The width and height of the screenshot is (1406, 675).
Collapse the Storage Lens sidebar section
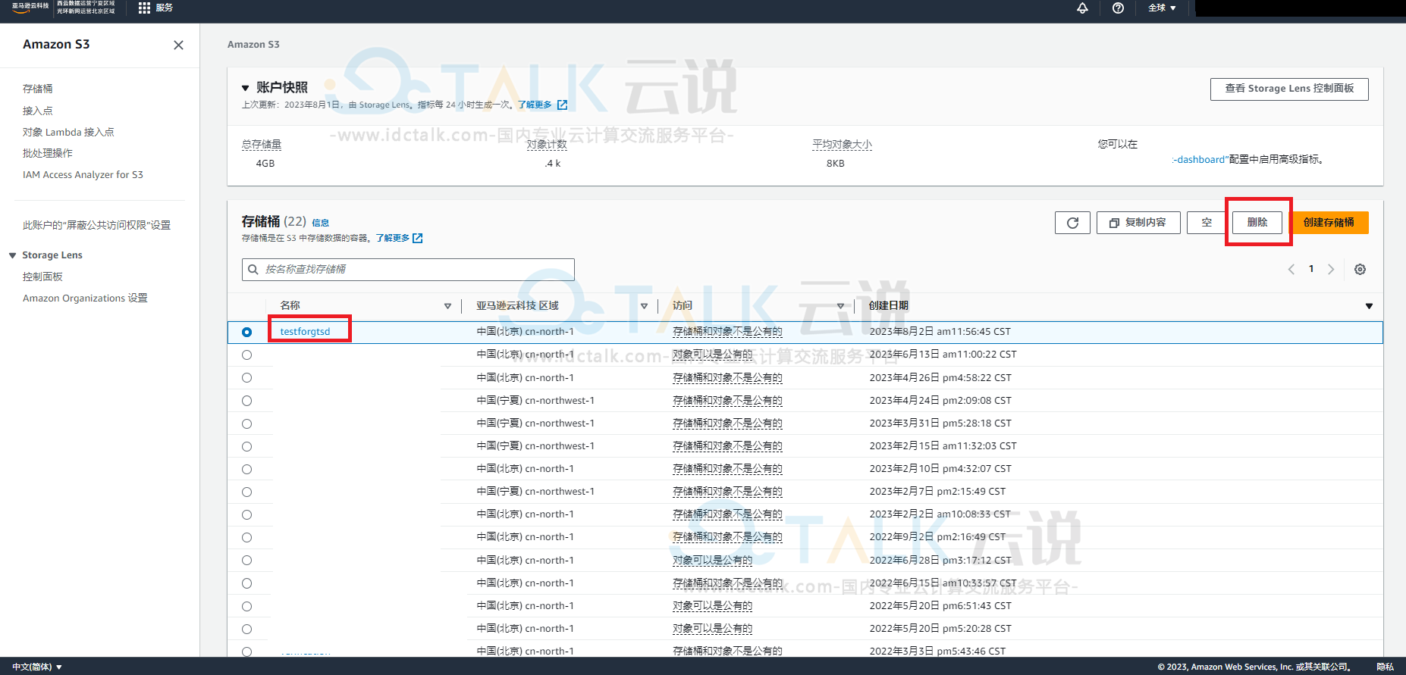pyautogui.click(x=12, y=255)
